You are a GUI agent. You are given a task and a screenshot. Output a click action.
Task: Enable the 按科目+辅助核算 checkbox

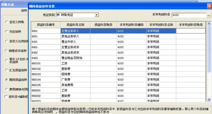pyautogui.click(x=6, y=97)
